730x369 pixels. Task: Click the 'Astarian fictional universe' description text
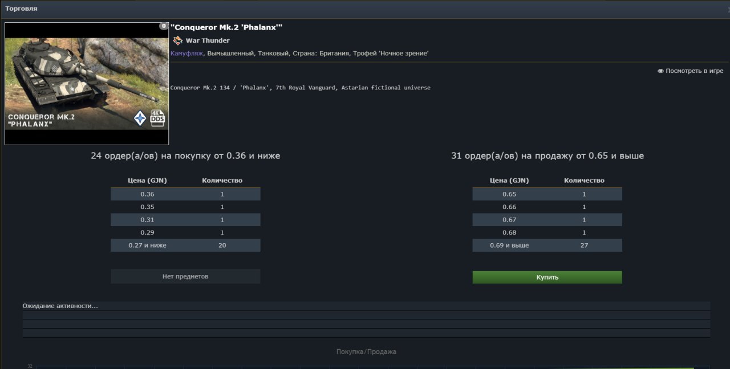point(386,88)
